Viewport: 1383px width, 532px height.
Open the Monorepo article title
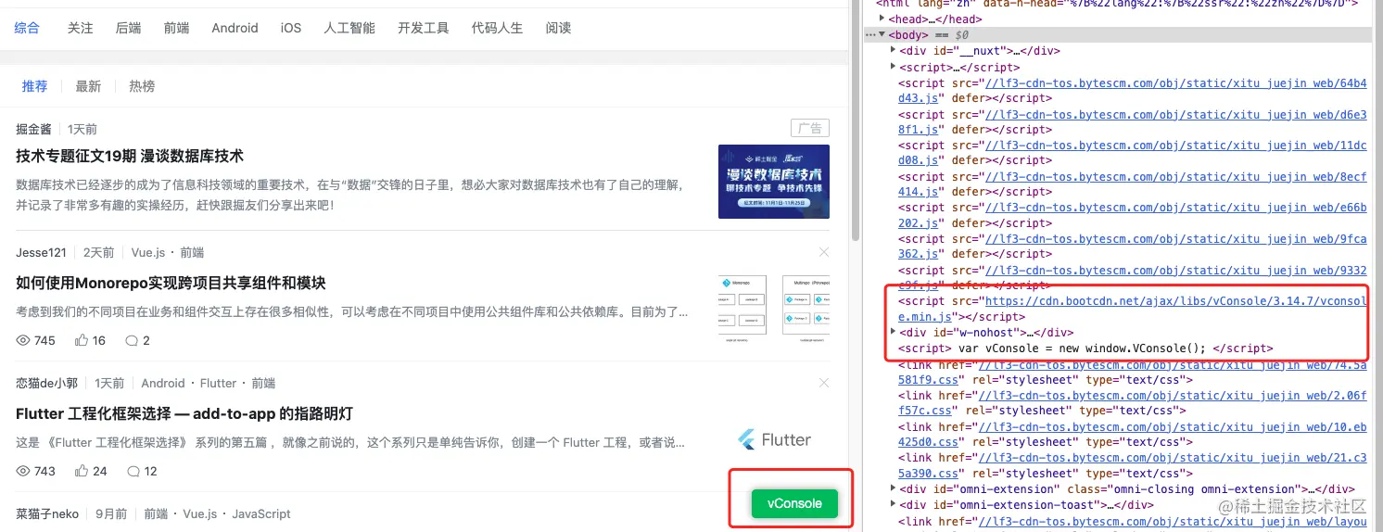[171, 283]
